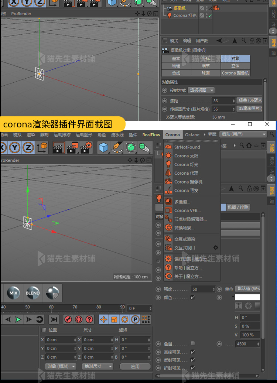Toggle the autokeying button
277x383 pixels.
(x=79, y=319)
